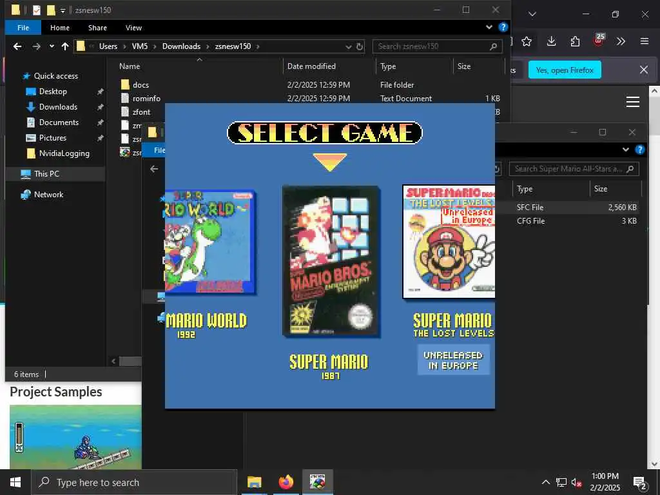
Task: Select Network in navigation pane
Action: coord(48,195)
